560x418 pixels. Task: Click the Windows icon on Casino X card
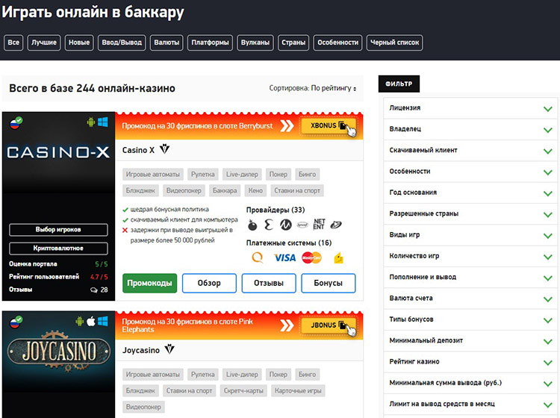pos(103,122)
